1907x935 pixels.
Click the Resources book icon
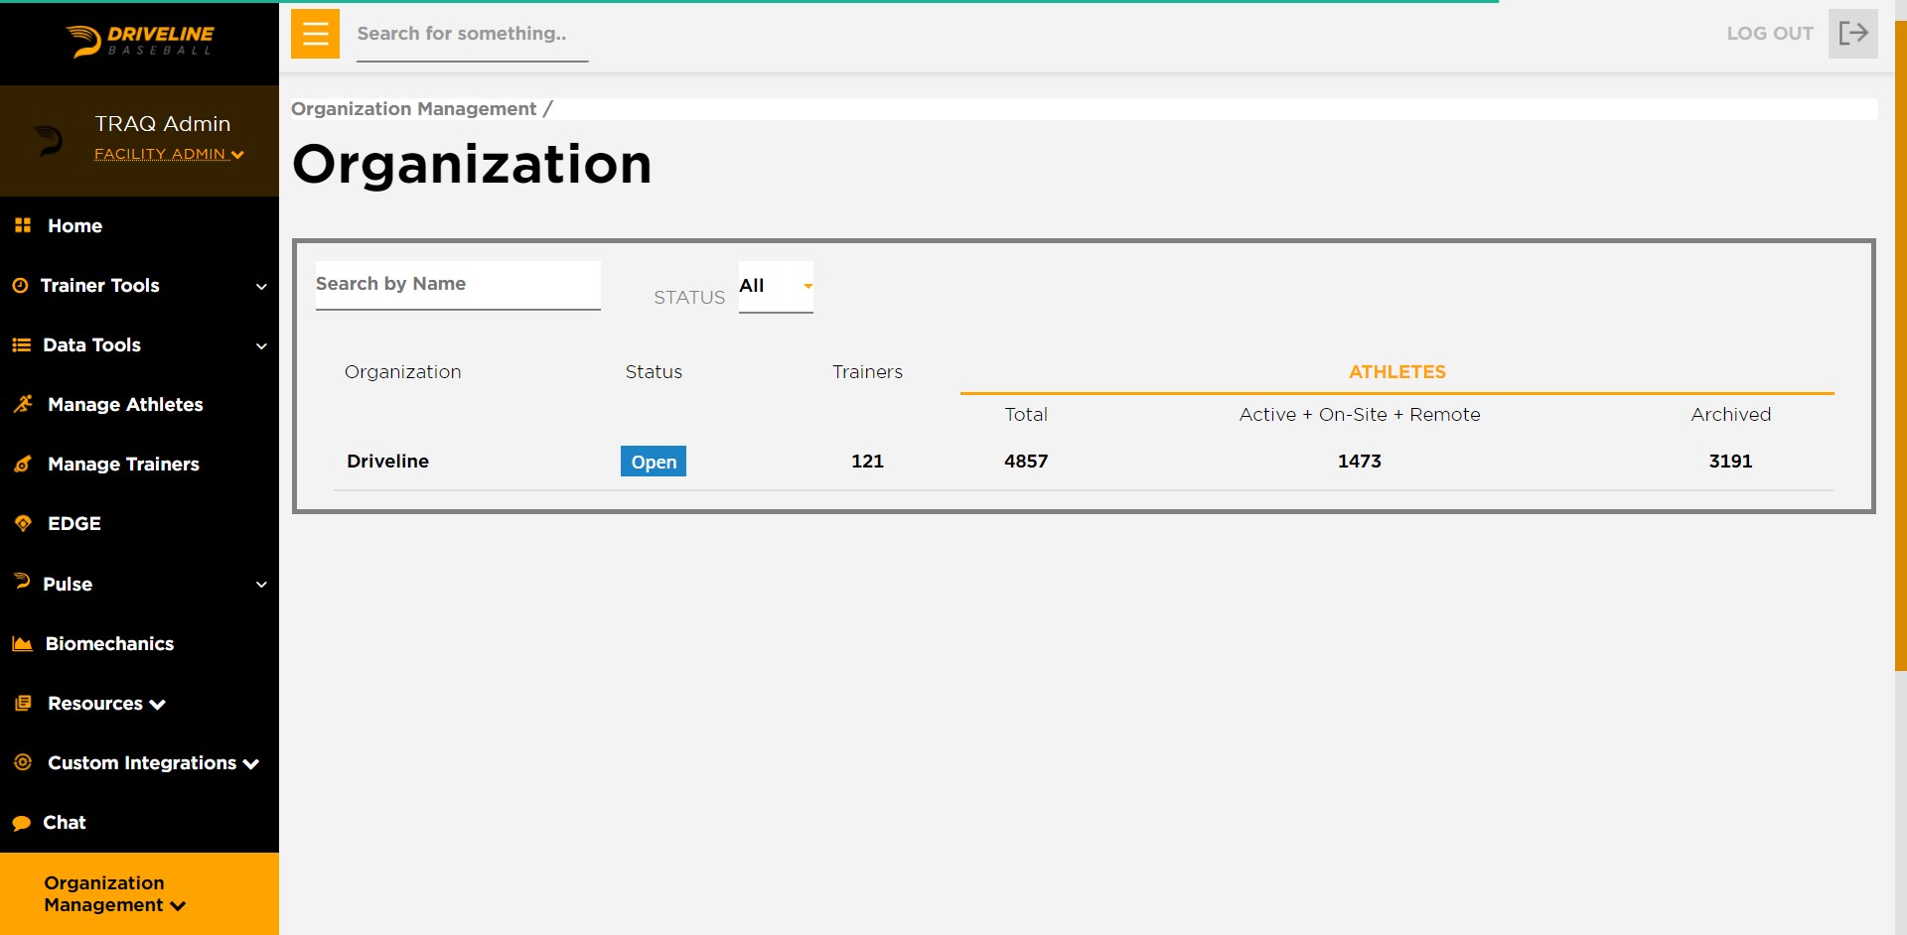[x=23, y=703]
